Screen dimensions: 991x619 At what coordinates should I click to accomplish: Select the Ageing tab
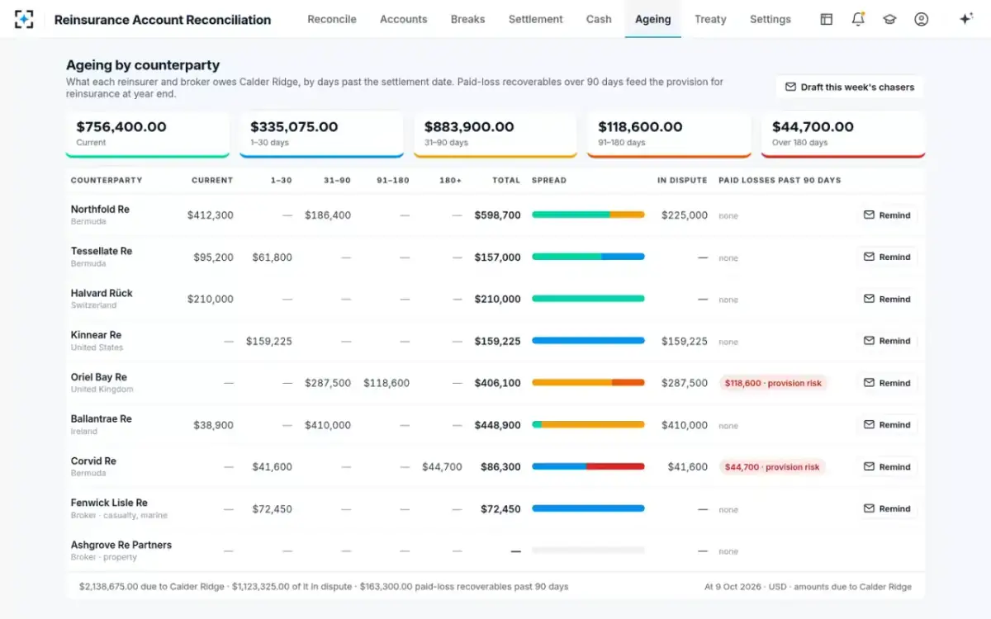(x=653, y=19)
